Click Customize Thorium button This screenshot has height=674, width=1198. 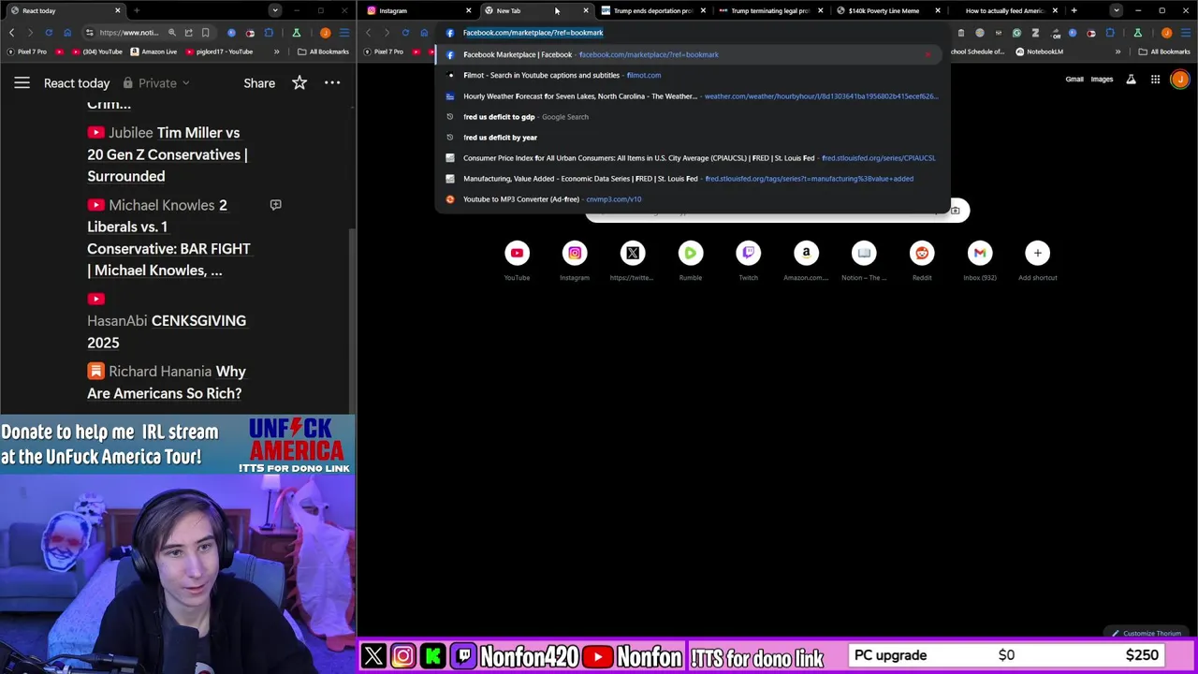[x=1147, y=634]
